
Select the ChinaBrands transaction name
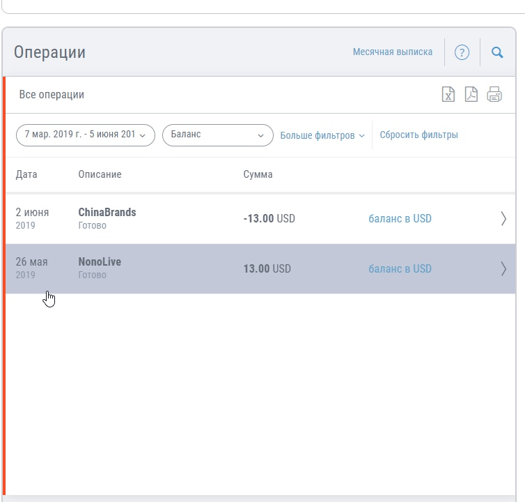click(107, 212)
